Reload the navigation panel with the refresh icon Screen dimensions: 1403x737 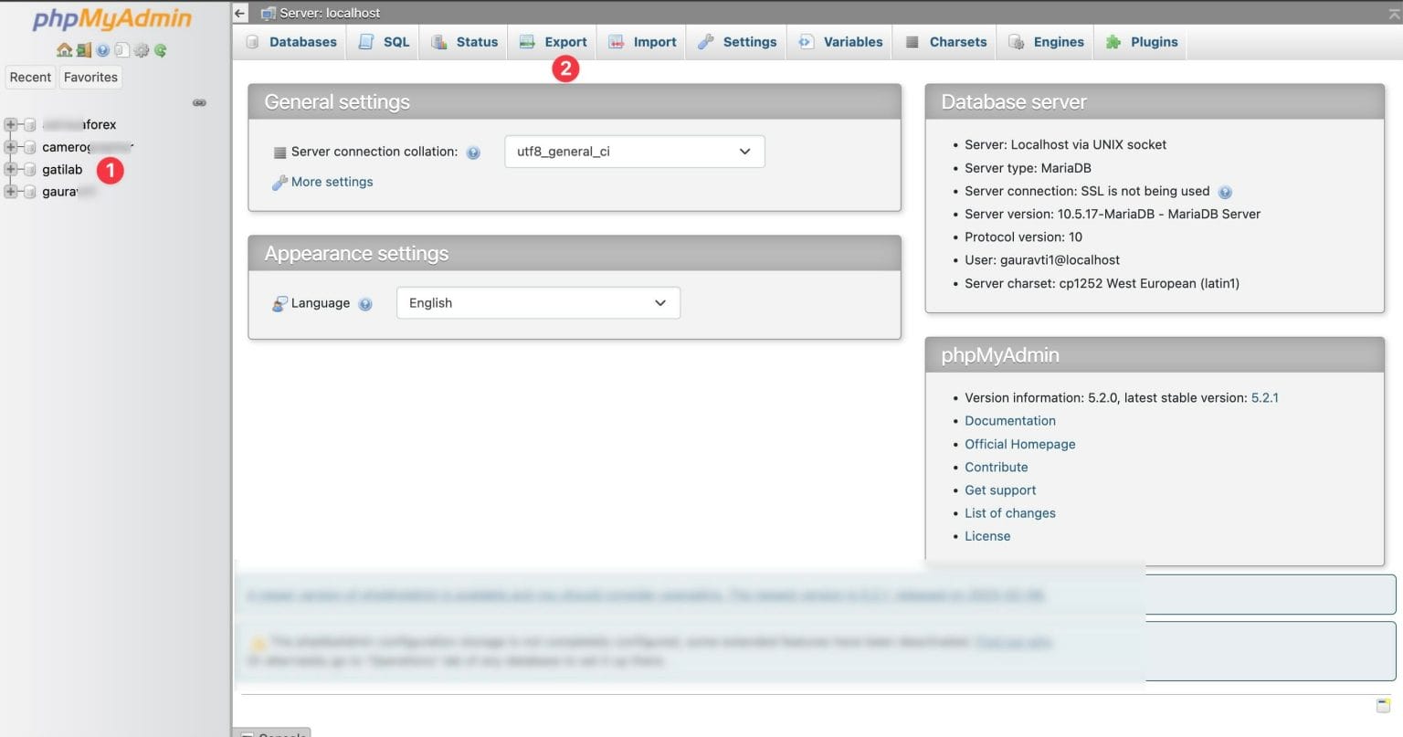click(x=160, y=49)
